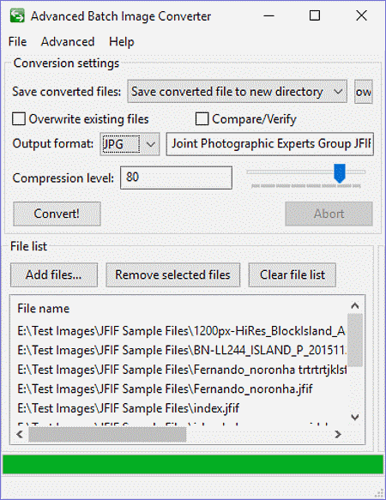Image resolution: width=386 pixels, height=500 pixels.
Task: Click the Convert! button
Action: [x=57, y=214]
